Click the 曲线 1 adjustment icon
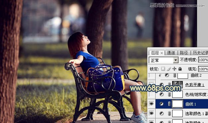 (x=162, y=104)
